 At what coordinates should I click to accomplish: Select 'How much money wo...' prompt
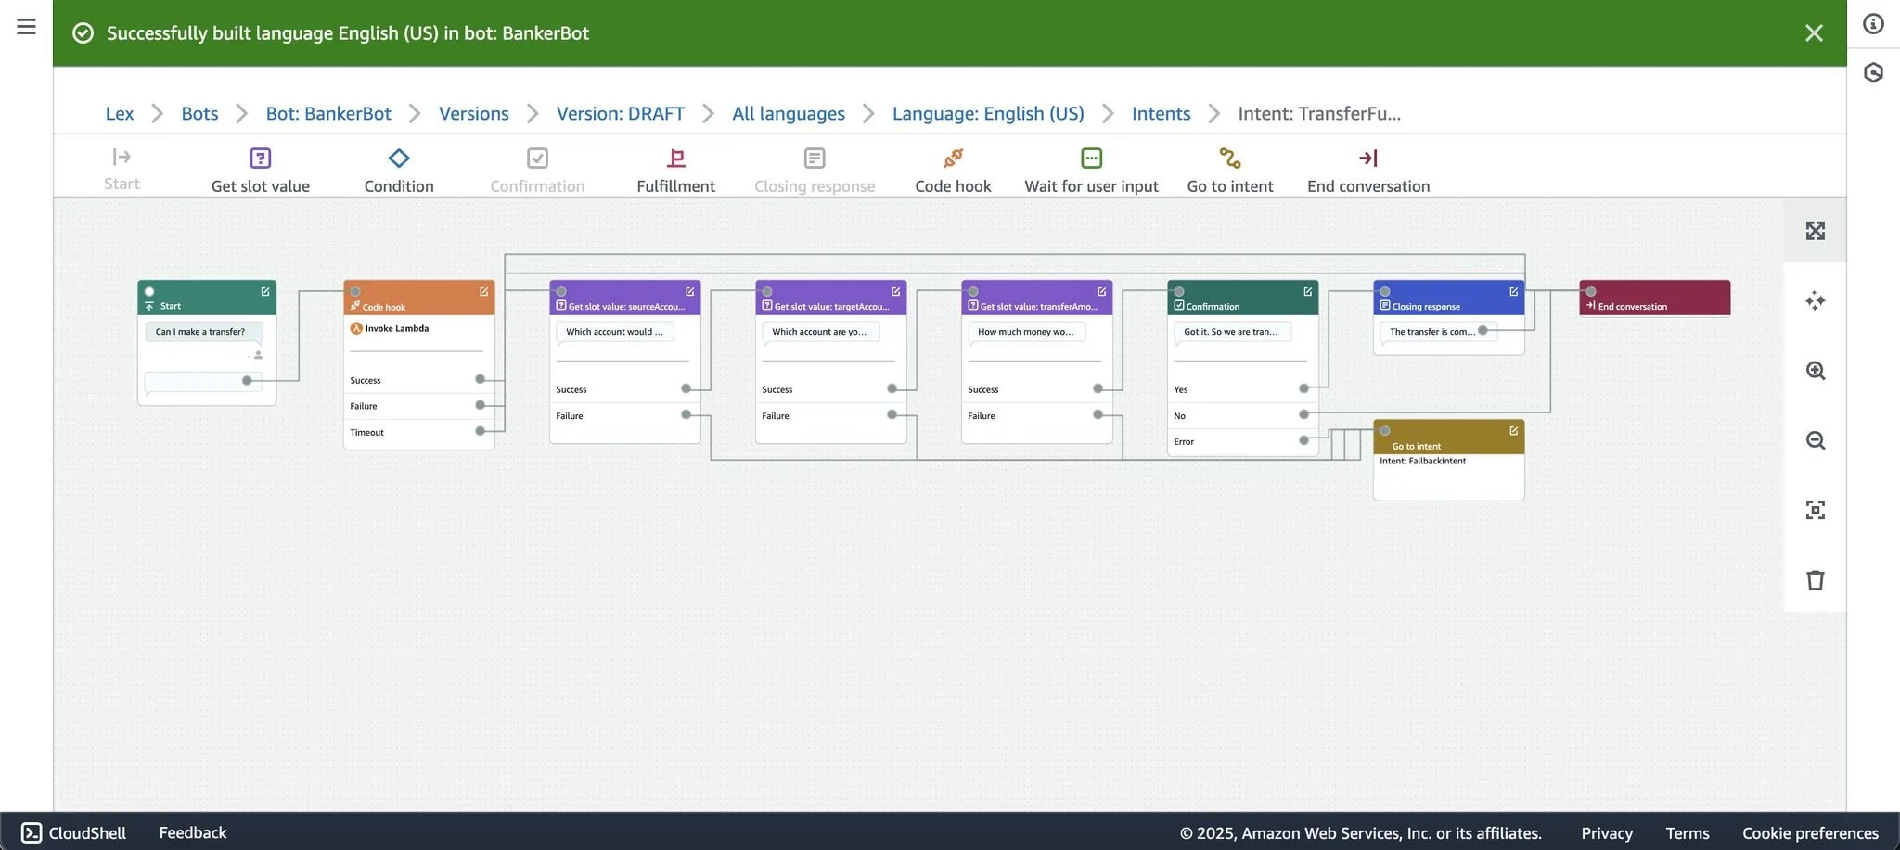click(x=1025, y=332)
